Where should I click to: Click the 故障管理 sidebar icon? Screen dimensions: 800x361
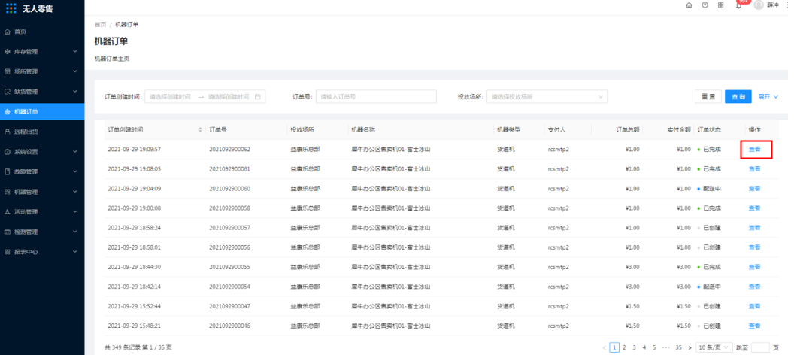click(8, 172)
